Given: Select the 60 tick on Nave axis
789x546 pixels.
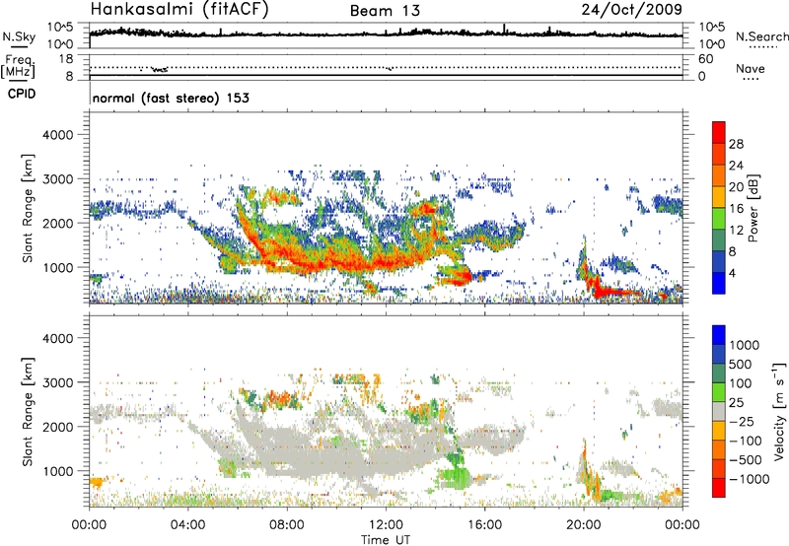Looking at the screenshot, I should [x=705, y=59].
